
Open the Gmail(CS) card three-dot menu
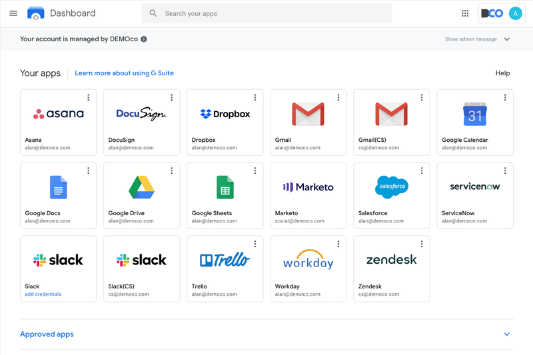[422, 97]
